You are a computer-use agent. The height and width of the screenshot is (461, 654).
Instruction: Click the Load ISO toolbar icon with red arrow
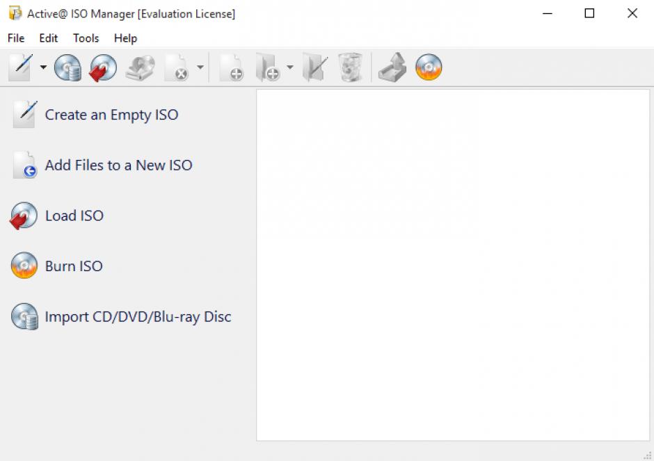pyautogui.click(x=103, y=67)
